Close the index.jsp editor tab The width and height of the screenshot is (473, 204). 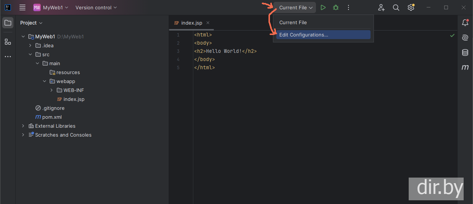[x=208, y=23]
